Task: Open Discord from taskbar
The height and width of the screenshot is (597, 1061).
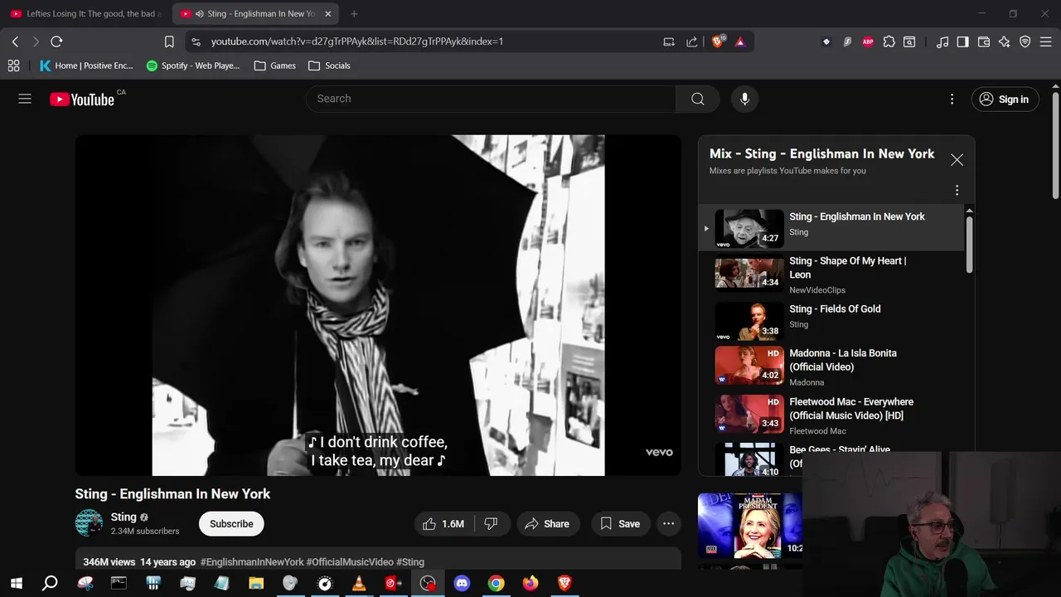Action: coord(462,583)
